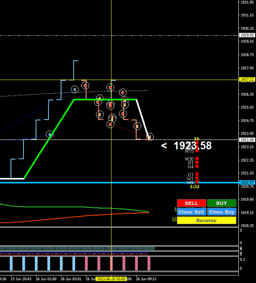Select the 1920.97 blue price label

pyautogui.click(x=247, y=182)
